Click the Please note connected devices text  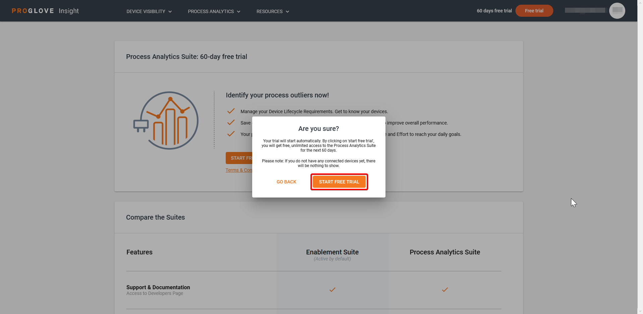click(318, 163)
